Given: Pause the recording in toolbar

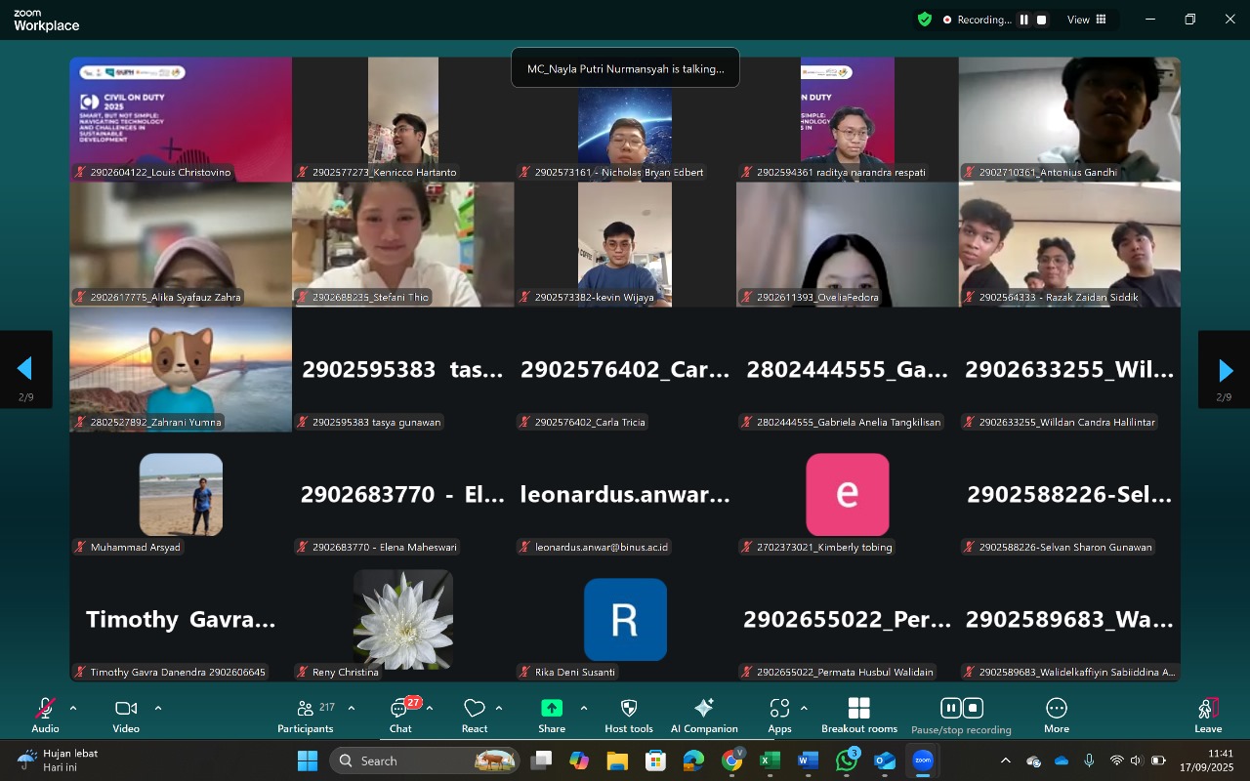Looking at the screenshot, I should [950, 708].
